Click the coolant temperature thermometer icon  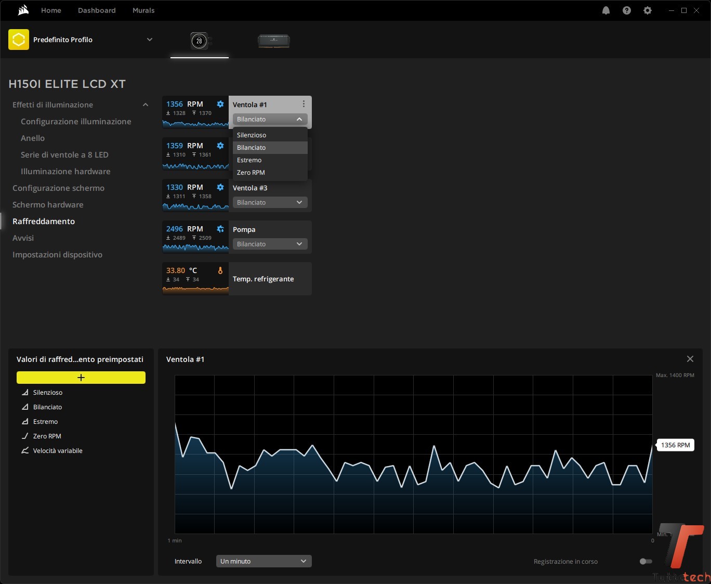pyautogui.click(x=220, y=270)
